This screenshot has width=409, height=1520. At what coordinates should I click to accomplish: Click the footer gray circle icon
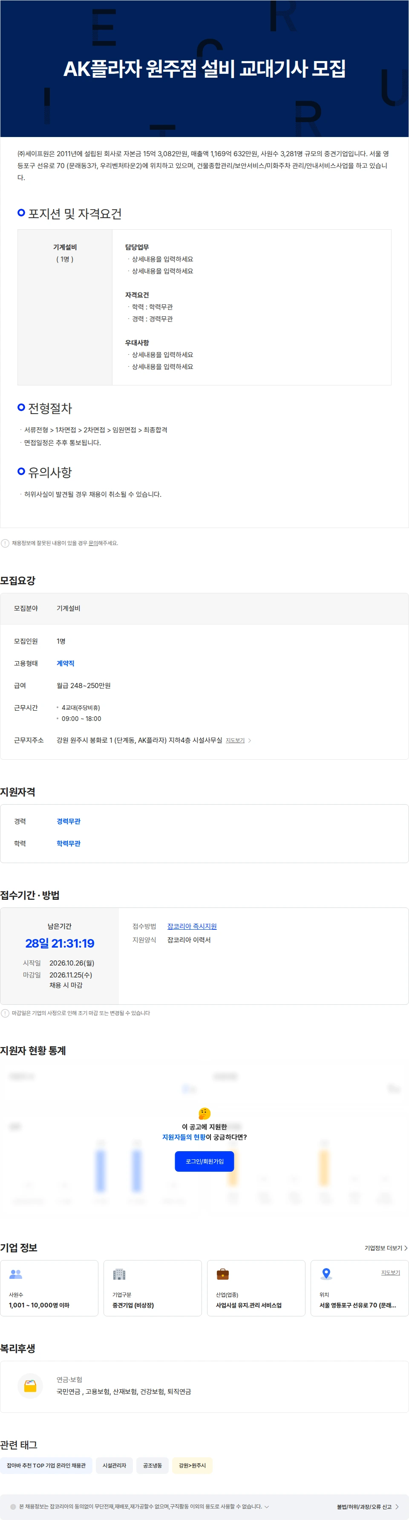[x=14, y=1507]
